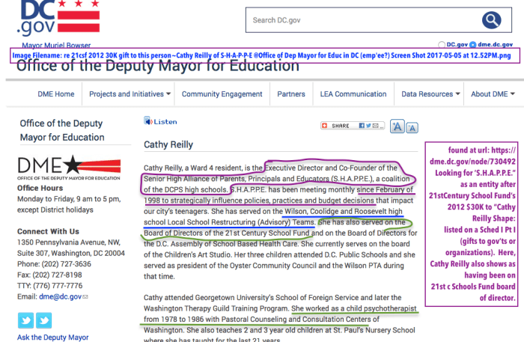This screenshot has height=342, width=524.
Task: Click the search magnifier button
Action: [x=491, y=20]
